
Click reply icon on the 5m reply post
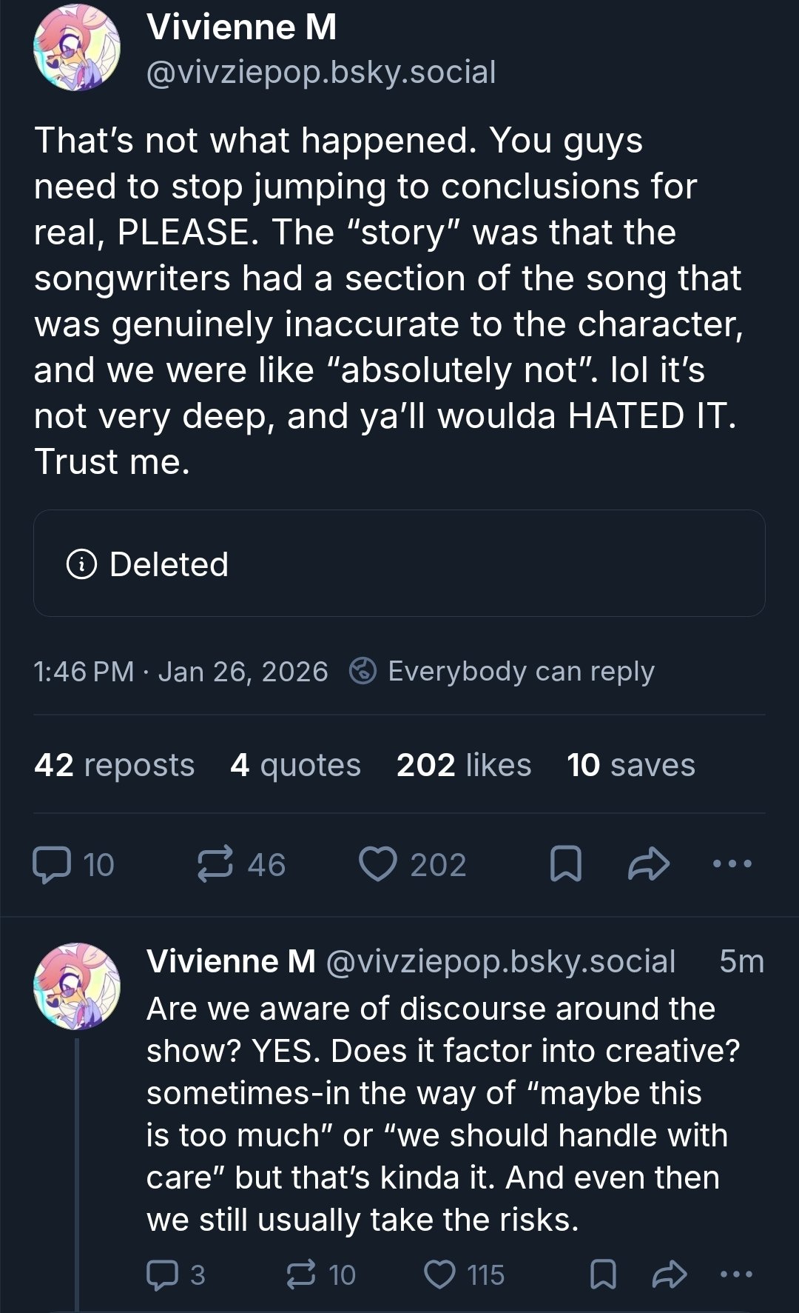coord(162,1274)
